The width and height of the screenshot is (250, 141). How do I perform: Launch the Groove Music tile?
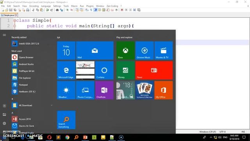coord(145,51)
